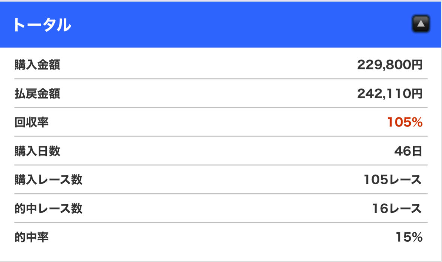
Task: Click the red 105% recovery rate
Action: 405,122
